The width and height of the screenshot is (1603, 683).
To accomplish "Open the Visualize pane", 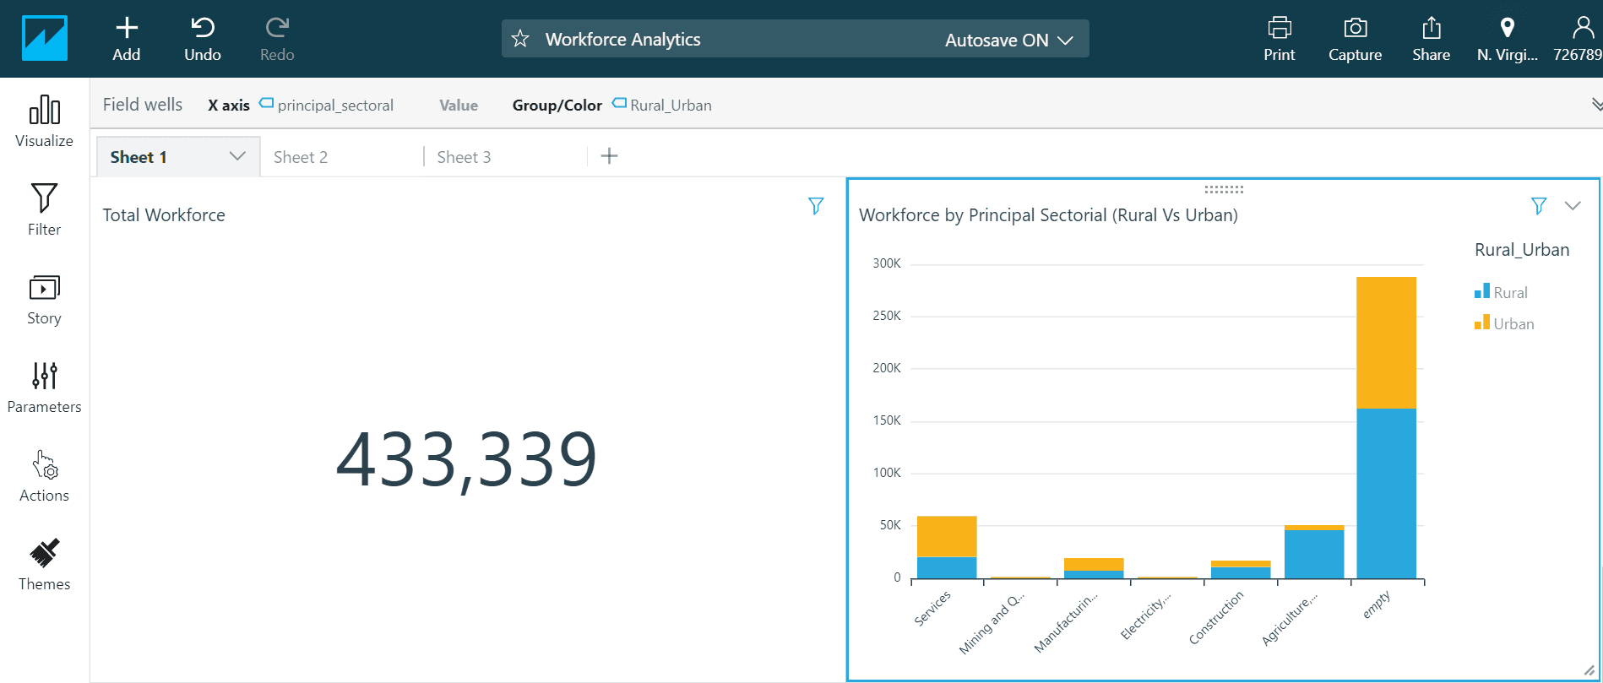I will (x=44, y=122).
